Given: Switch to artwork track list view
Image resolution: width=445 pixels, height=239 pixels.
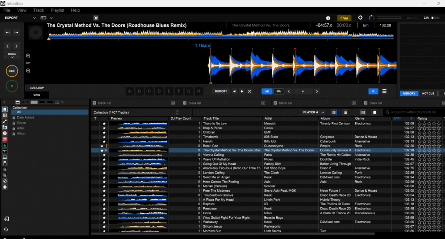Looking at the screenshot, I should [x=334, y=112].
